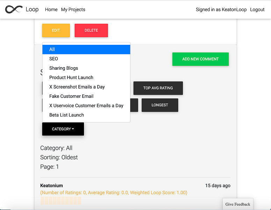The image size is (271, 210).
Task: Set rating on Keatonium's rating bar
Action: [61, 201]
